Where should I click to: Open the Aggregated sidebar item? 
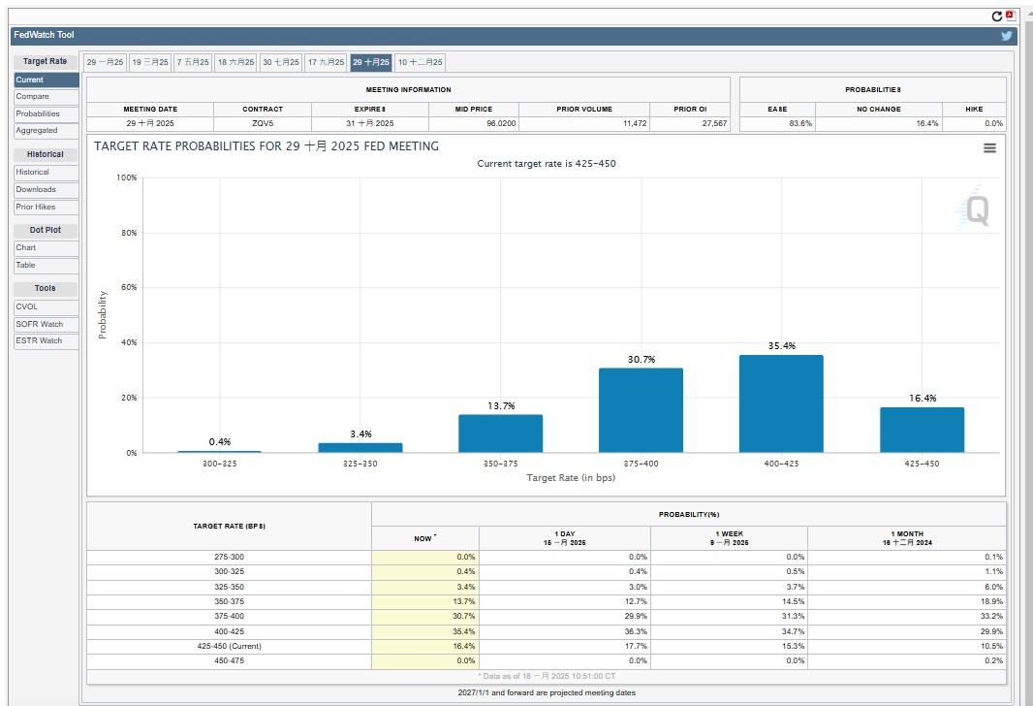46,130
